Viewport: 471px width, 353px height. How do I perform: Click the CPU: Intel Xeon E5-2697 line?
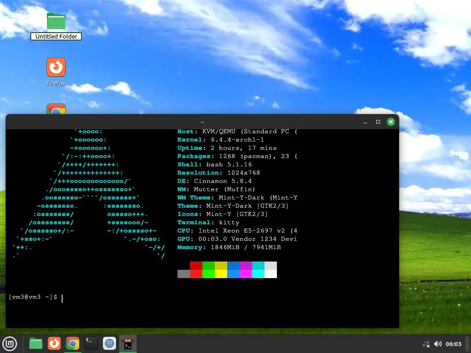(237, 231)
